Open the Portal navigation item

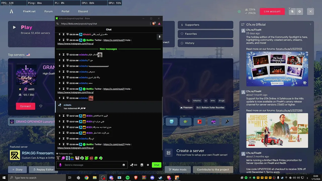pos(65,11)
